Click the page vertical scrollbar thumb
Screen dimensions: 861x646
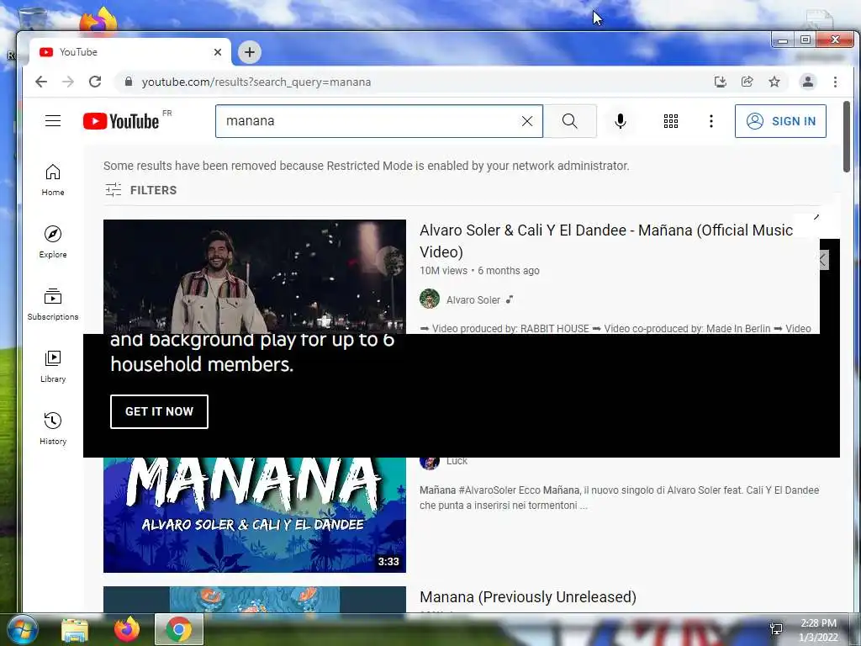[x=846, y=137]
